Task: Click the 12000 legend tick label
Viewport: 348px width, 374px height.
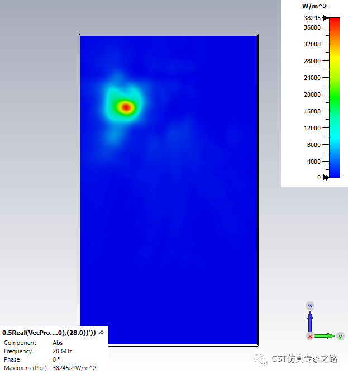Action: point(312,128)
